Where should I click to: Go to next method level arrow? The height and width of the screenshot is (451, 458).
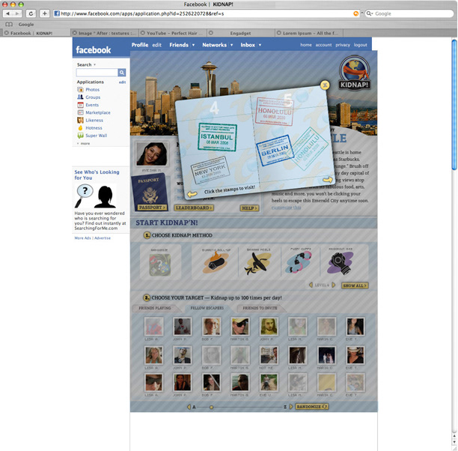(x=334, y=285)
